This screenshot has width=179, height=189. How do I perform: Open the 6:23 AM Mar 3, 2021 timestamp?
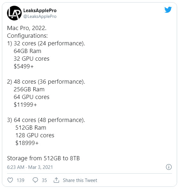click(x=30, y=167)
